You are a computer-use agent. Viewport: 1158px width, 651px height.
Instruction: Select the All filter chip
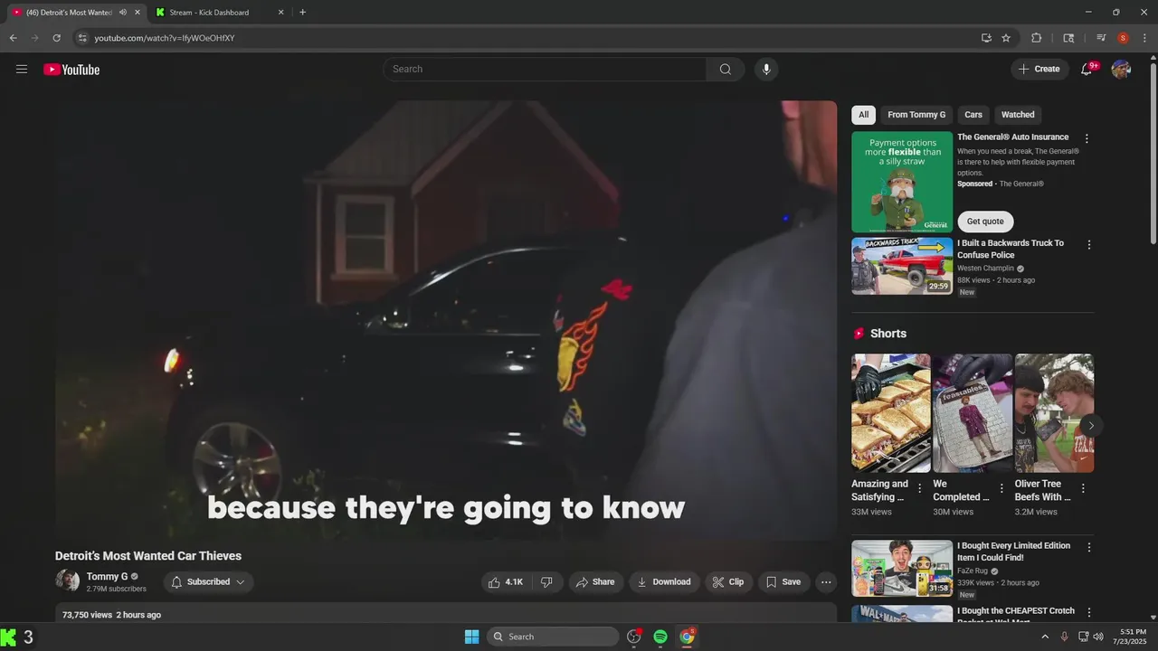click(863, 115)
